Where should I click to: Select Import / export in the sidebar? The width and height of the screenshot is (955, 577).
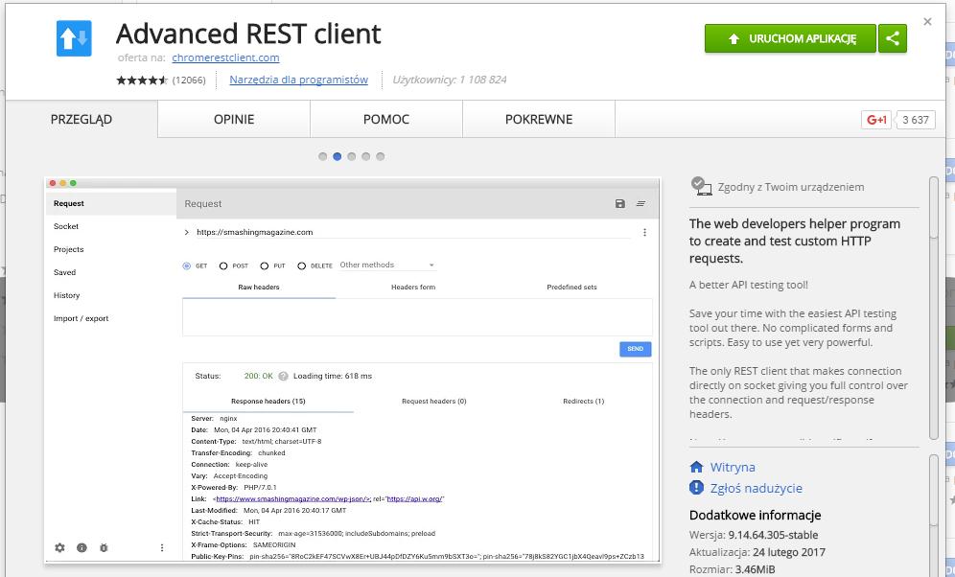[x=81, y=319]
